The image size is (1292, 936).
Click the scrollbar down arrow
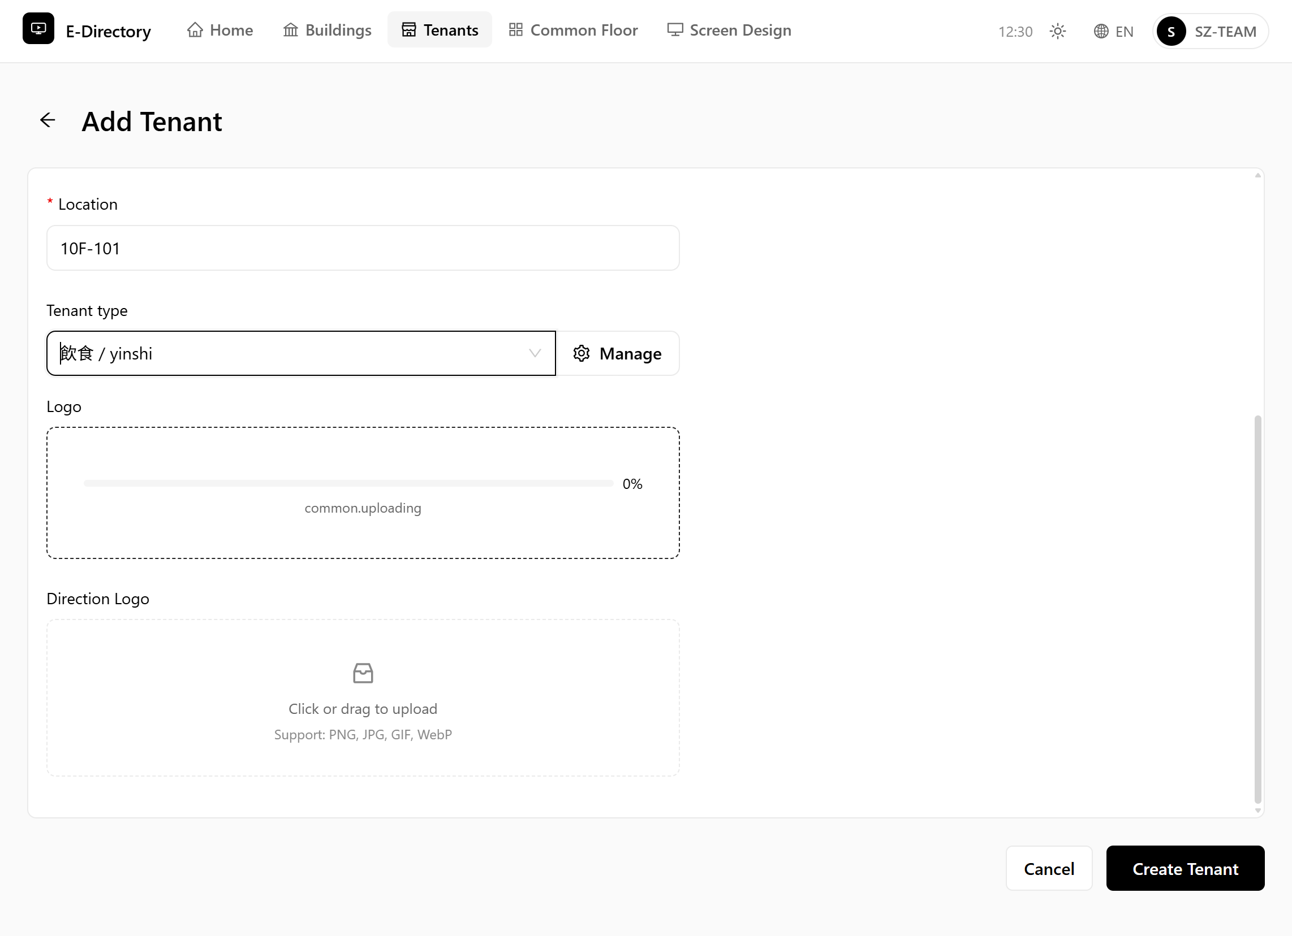[x=1258, y=811]
